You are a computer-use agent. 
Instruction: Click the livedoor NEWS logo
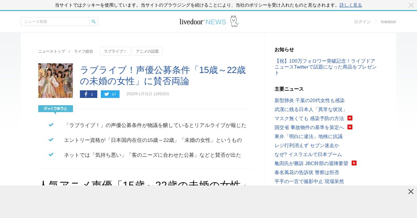[x=203, y=22]
